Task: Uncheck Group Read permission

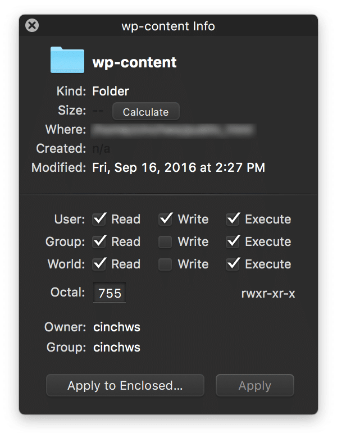Action: tap(99, 241)
